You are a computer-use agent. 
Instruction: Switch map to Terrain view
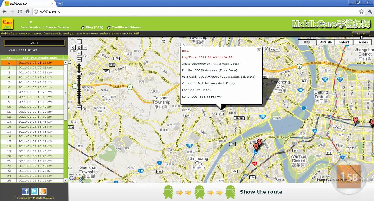click(362, 42)
